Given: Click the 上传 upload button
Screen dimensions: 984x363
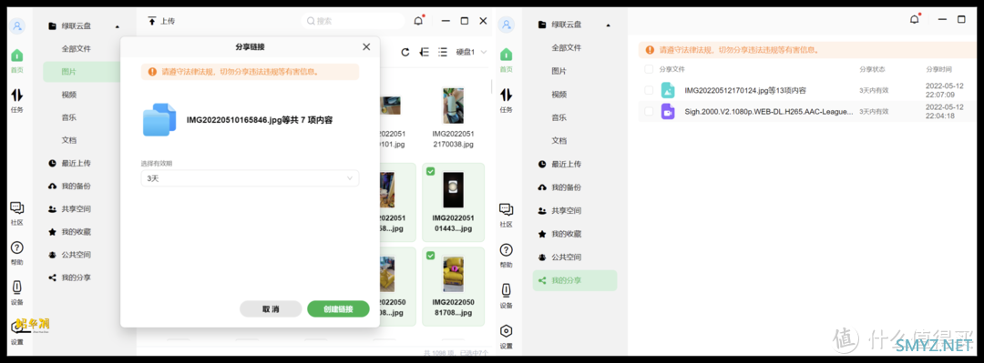Looking at the screenshot, I should pyautogui.click(x=161, y=21).
